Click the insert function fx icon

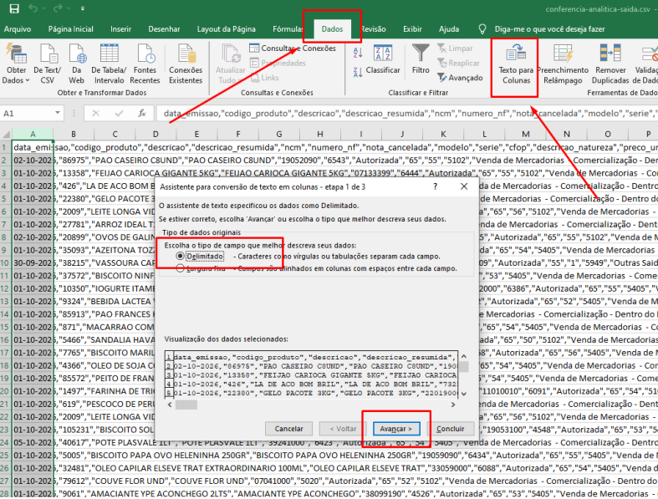pyautogui.click(x=142, y=113)
